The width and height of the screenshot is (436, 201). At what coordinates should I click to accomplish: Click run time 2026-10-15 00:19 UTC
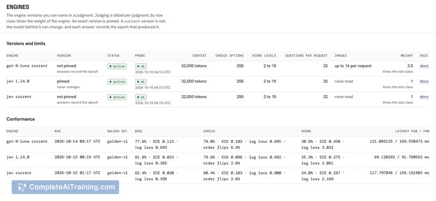pos(77,157)
